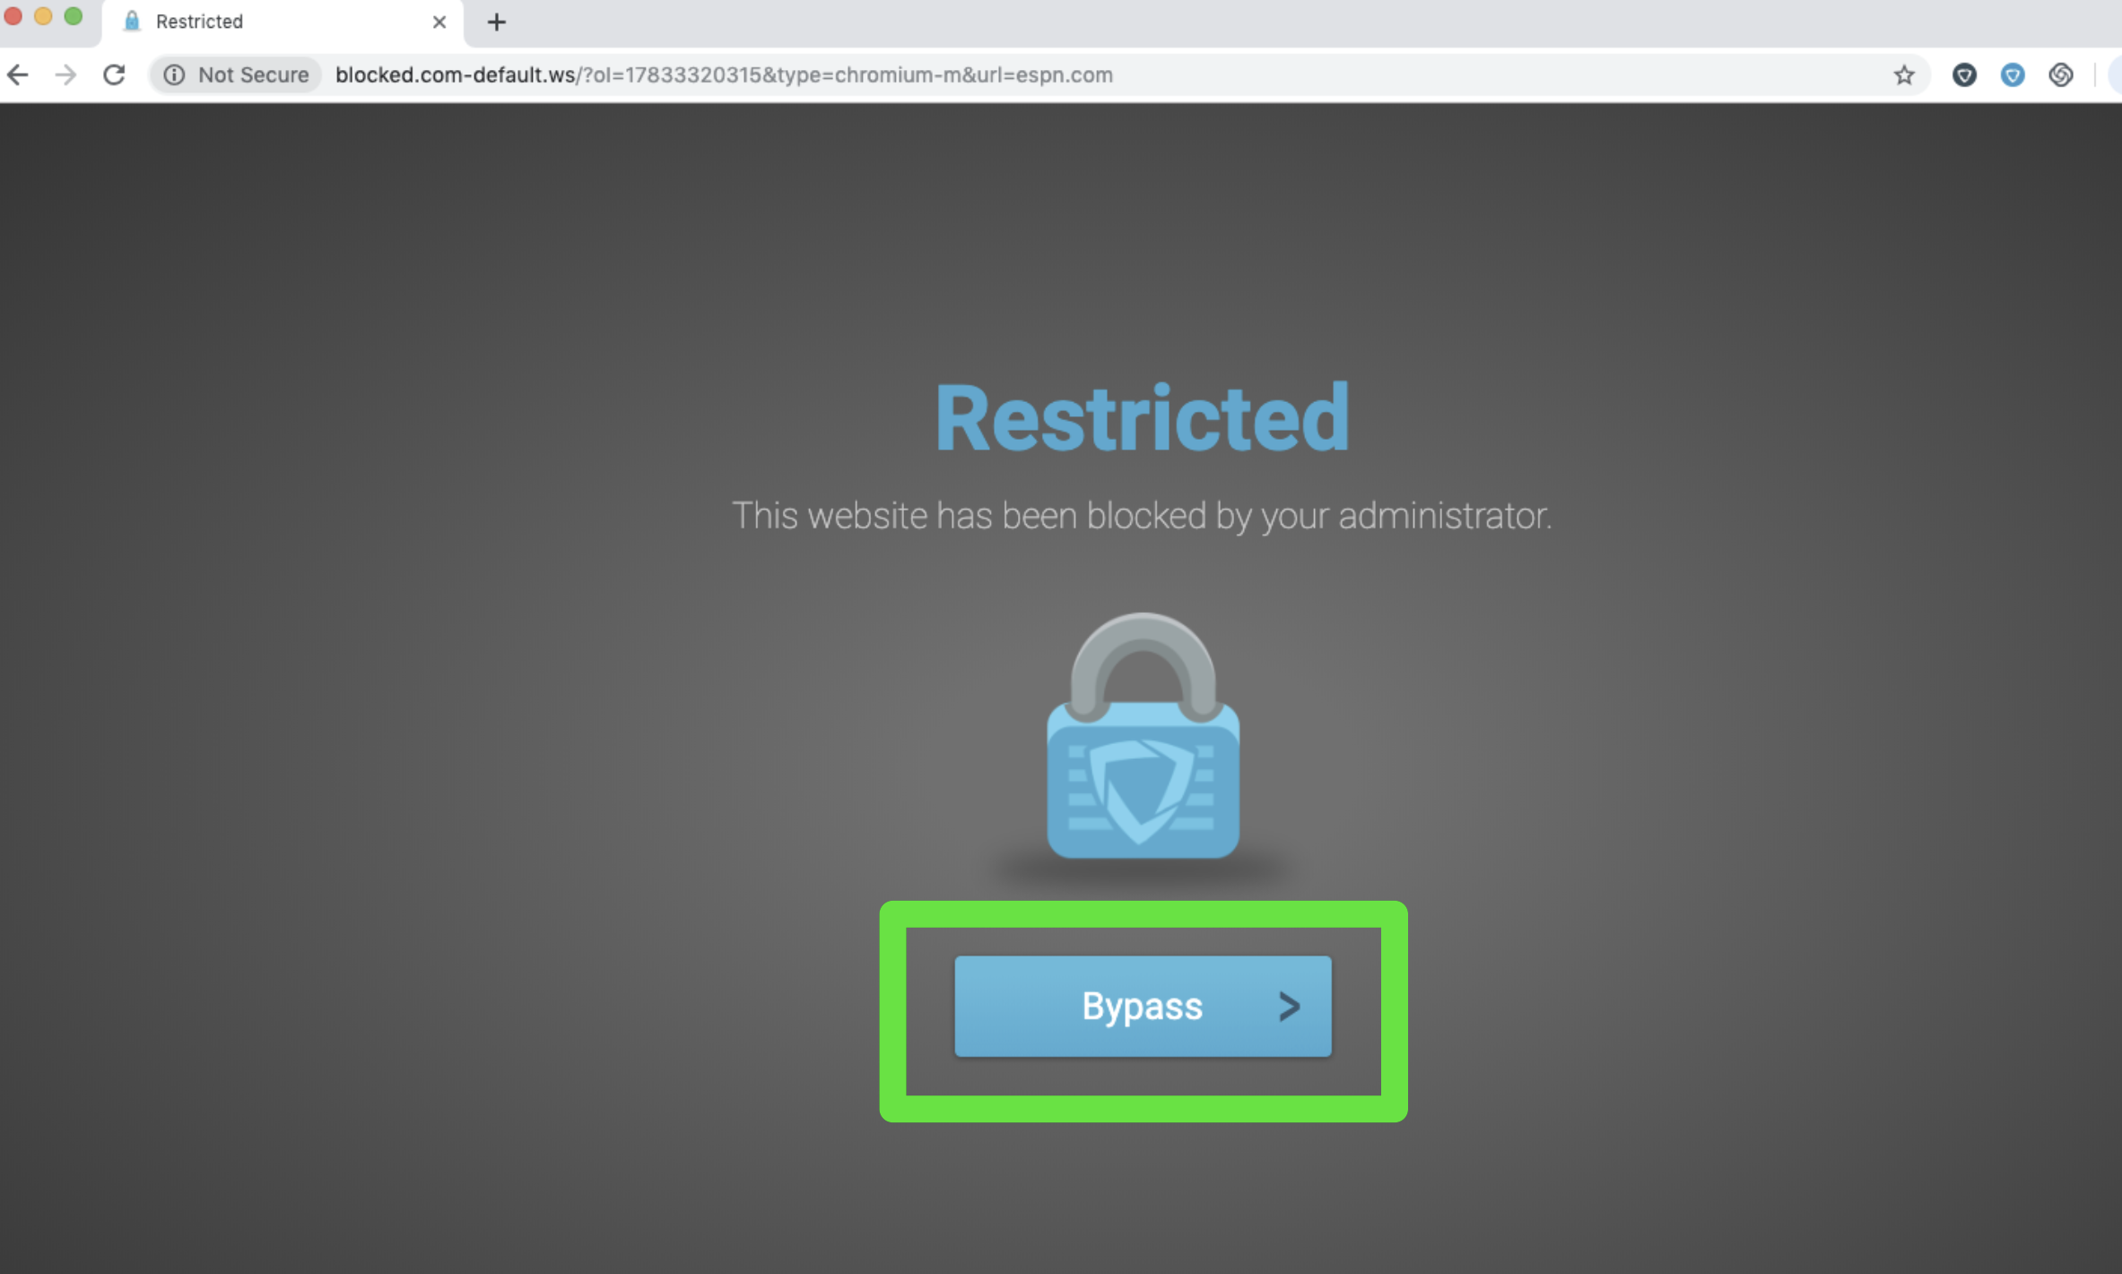
Task: Click the browser forward navigation arrow
Action: (64, 74)
